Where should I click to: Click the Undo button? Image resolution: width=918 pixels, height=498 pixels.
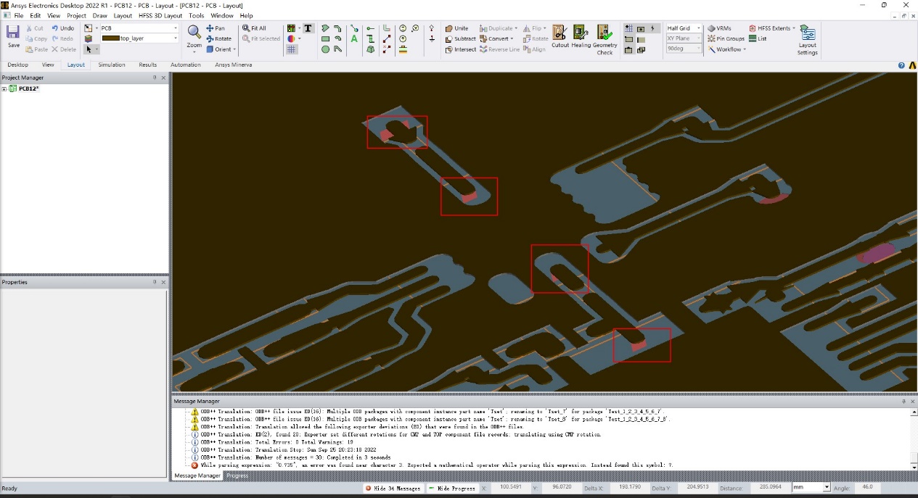point(62,28)
